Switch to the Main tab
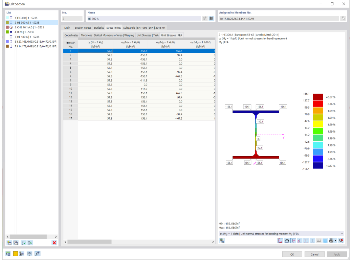The height and width of the screenshot is (260, 352). (x=67, y=28)
